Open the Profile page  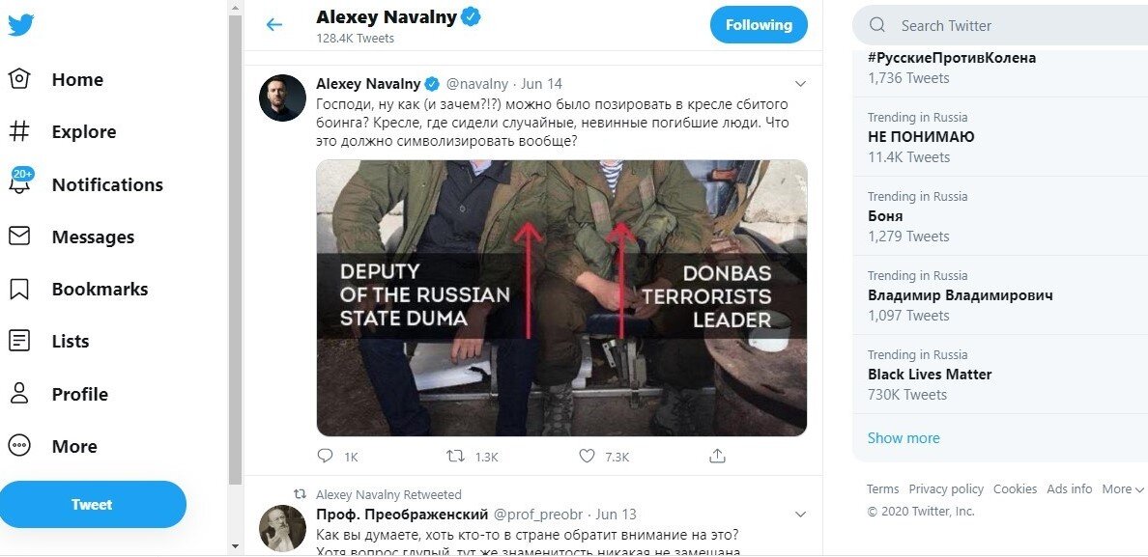click(79, 394)
